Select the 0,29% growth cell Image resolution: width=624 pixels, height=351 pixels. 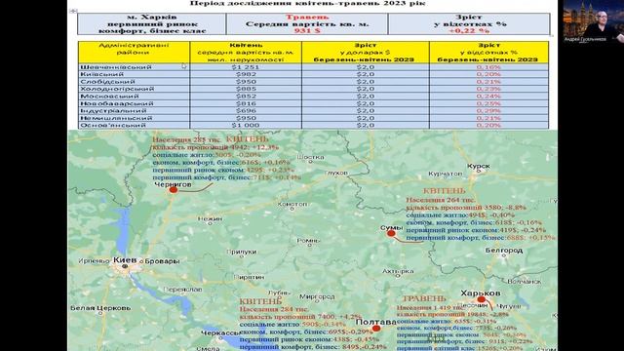(489, 110)
